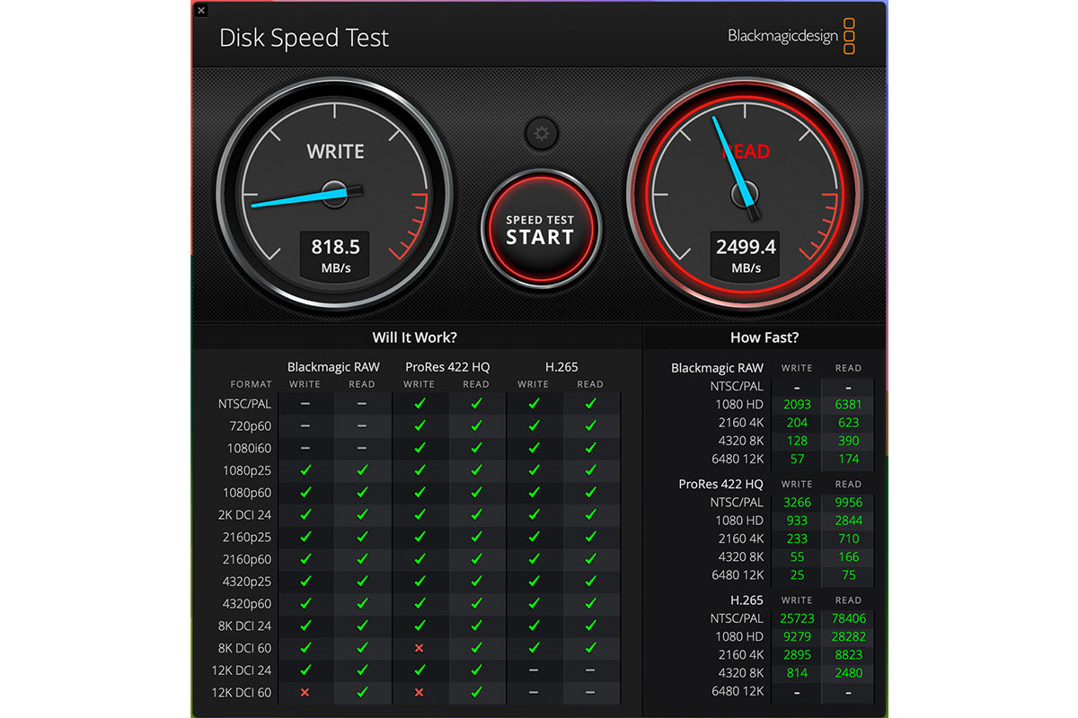The height and width of the screenshot is (718, 1078).
Task: Click Blackmagic RAW 2160 4K read value 623
Action: point(848,422)
